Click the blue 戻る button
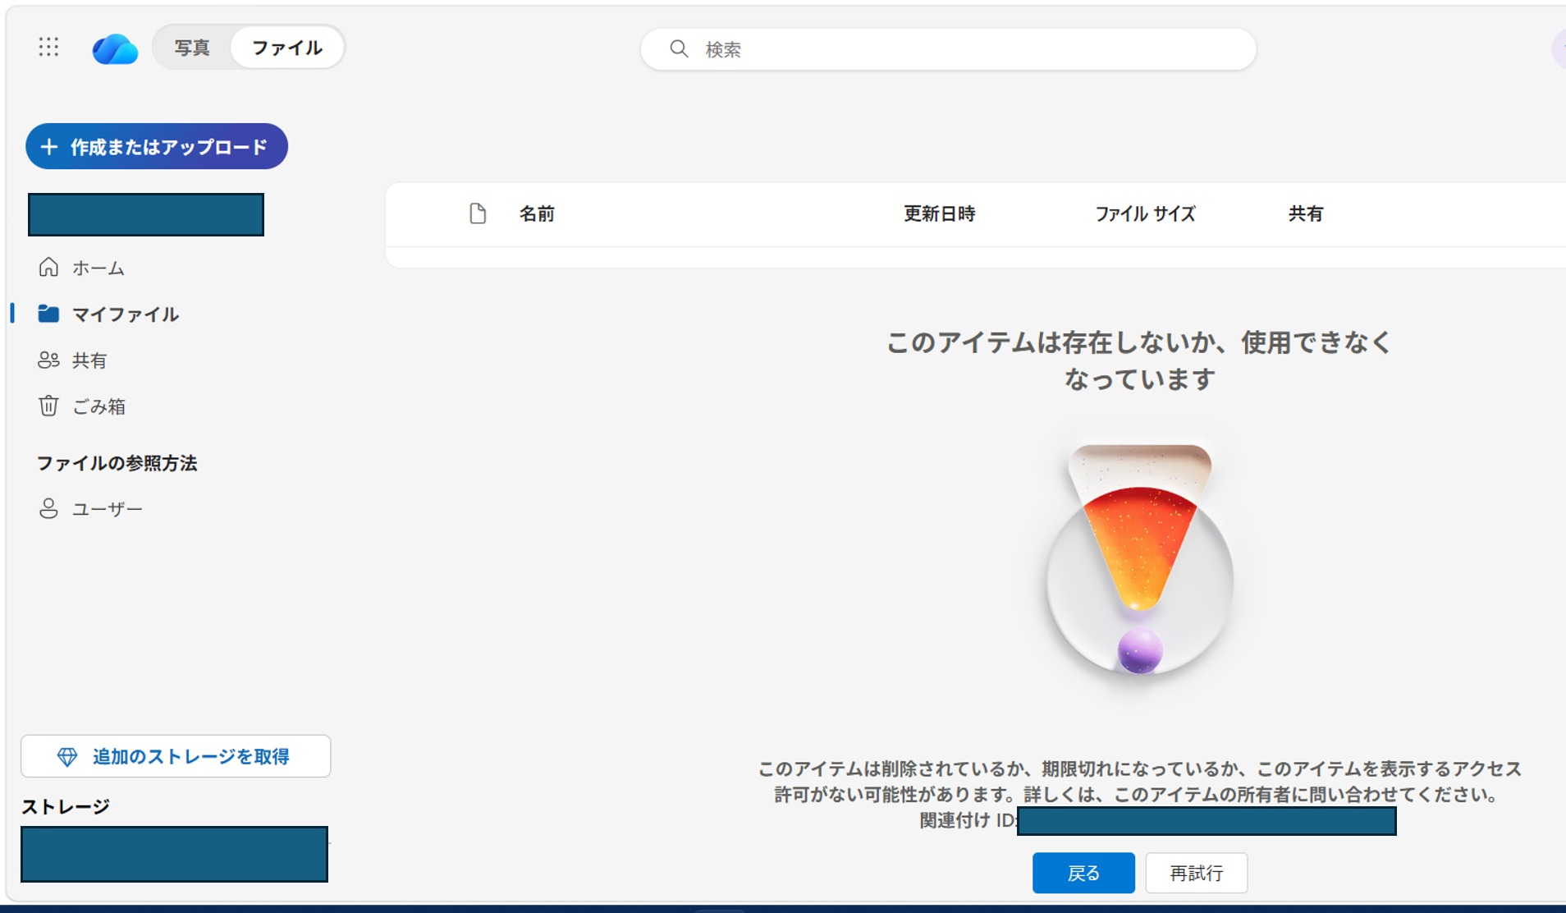 pos(1083,873)
